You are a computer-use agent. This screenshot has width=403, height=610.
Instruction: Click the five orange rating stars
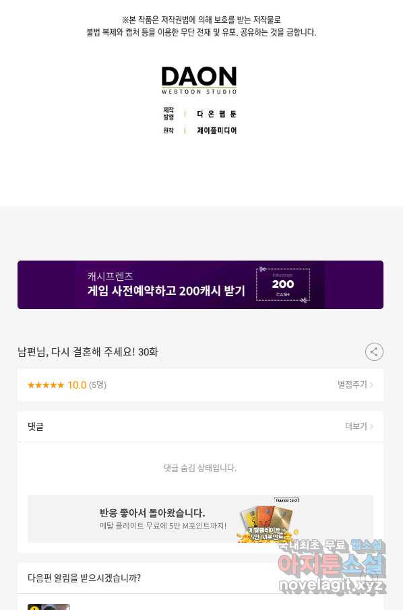46,385
